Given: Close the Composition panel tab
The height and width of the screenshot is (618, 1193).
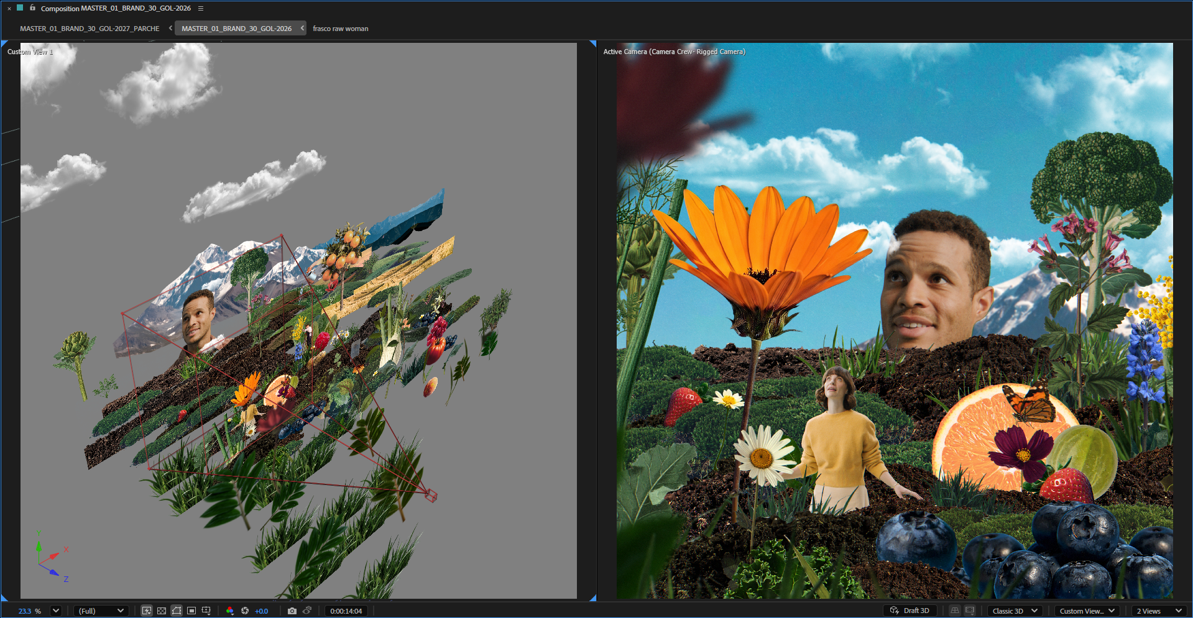Looking at the screenshot, I should (9, 9).
